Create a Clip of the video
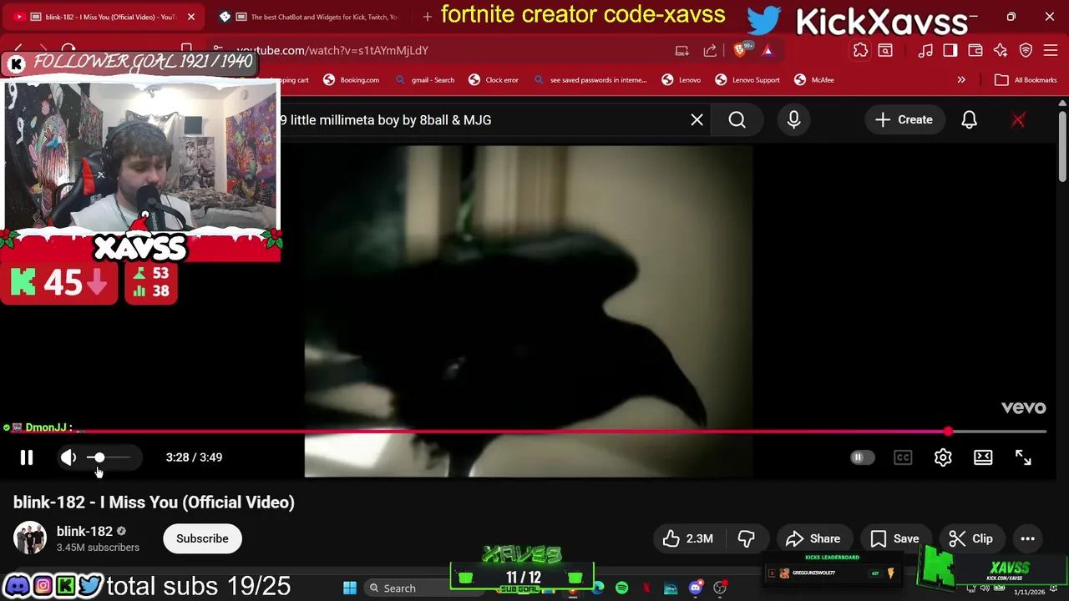Image resolution: width=1069 pixels, height=601 pixels. (971, 538)
